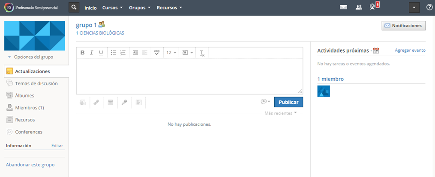Viewport: 435px width, 177px height.
Task: Toggle bold formatting
Action: pyautogui.click(x=83, y=53)
